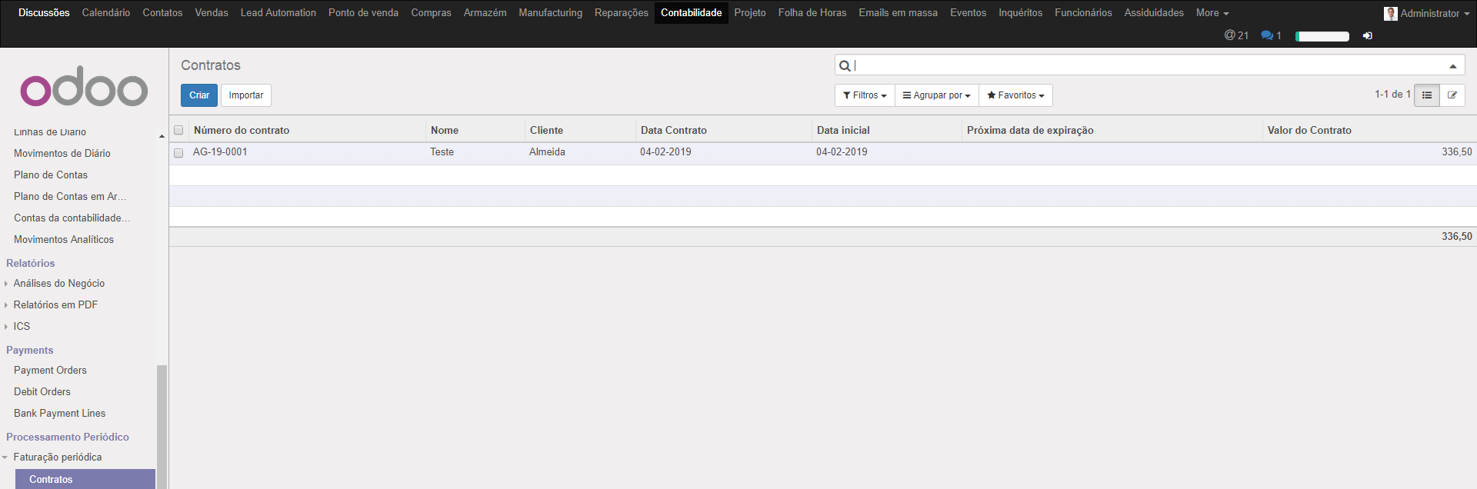Open the Vendas menu
Image resolution: width=1477 pixels, height=489 pixels.
click(212, 13)
